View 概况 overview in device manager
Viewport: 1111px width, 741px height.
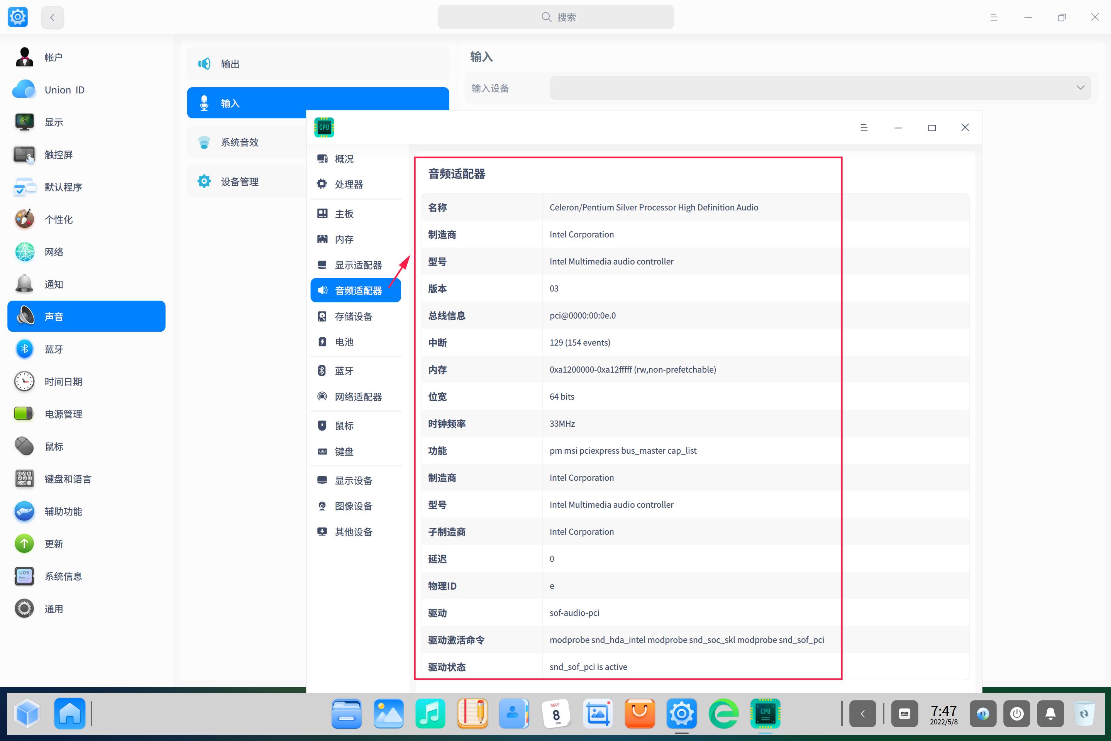(344, 159)
